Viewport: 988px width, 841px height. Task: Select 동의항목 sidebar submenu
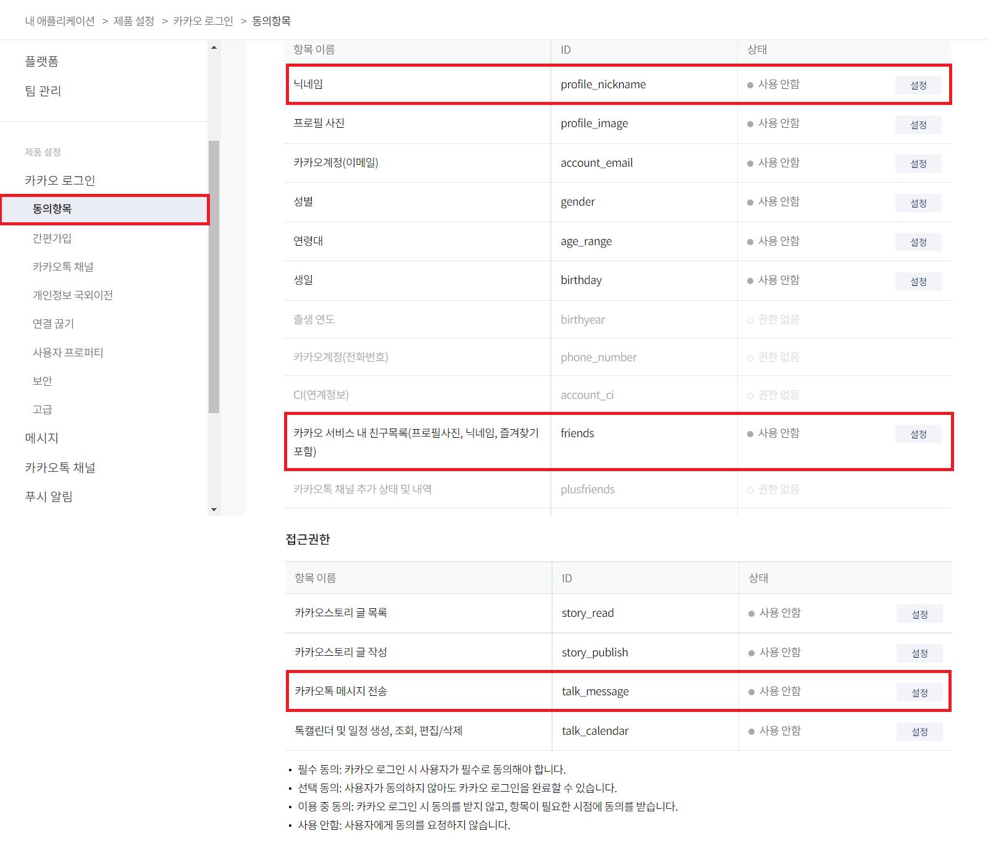coord(105,209)
